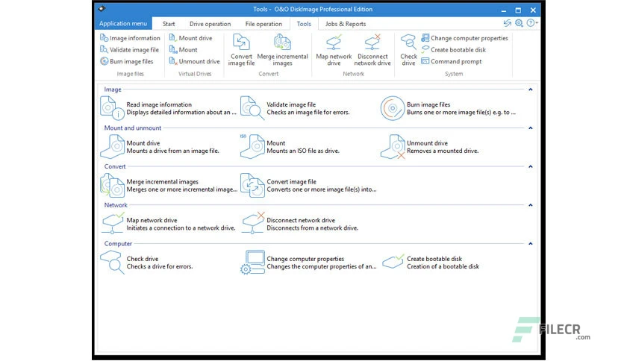
Task: Collapse the Computer section
Action: (x=531, y=244)
